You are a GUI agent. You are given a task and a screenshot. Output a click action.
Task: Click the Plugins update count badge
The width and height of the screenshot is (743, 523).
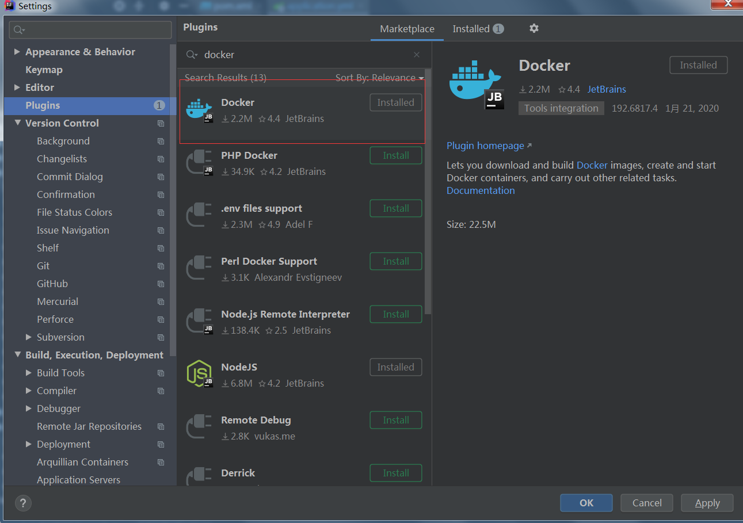pyautogui.click(x=159, y=105)
